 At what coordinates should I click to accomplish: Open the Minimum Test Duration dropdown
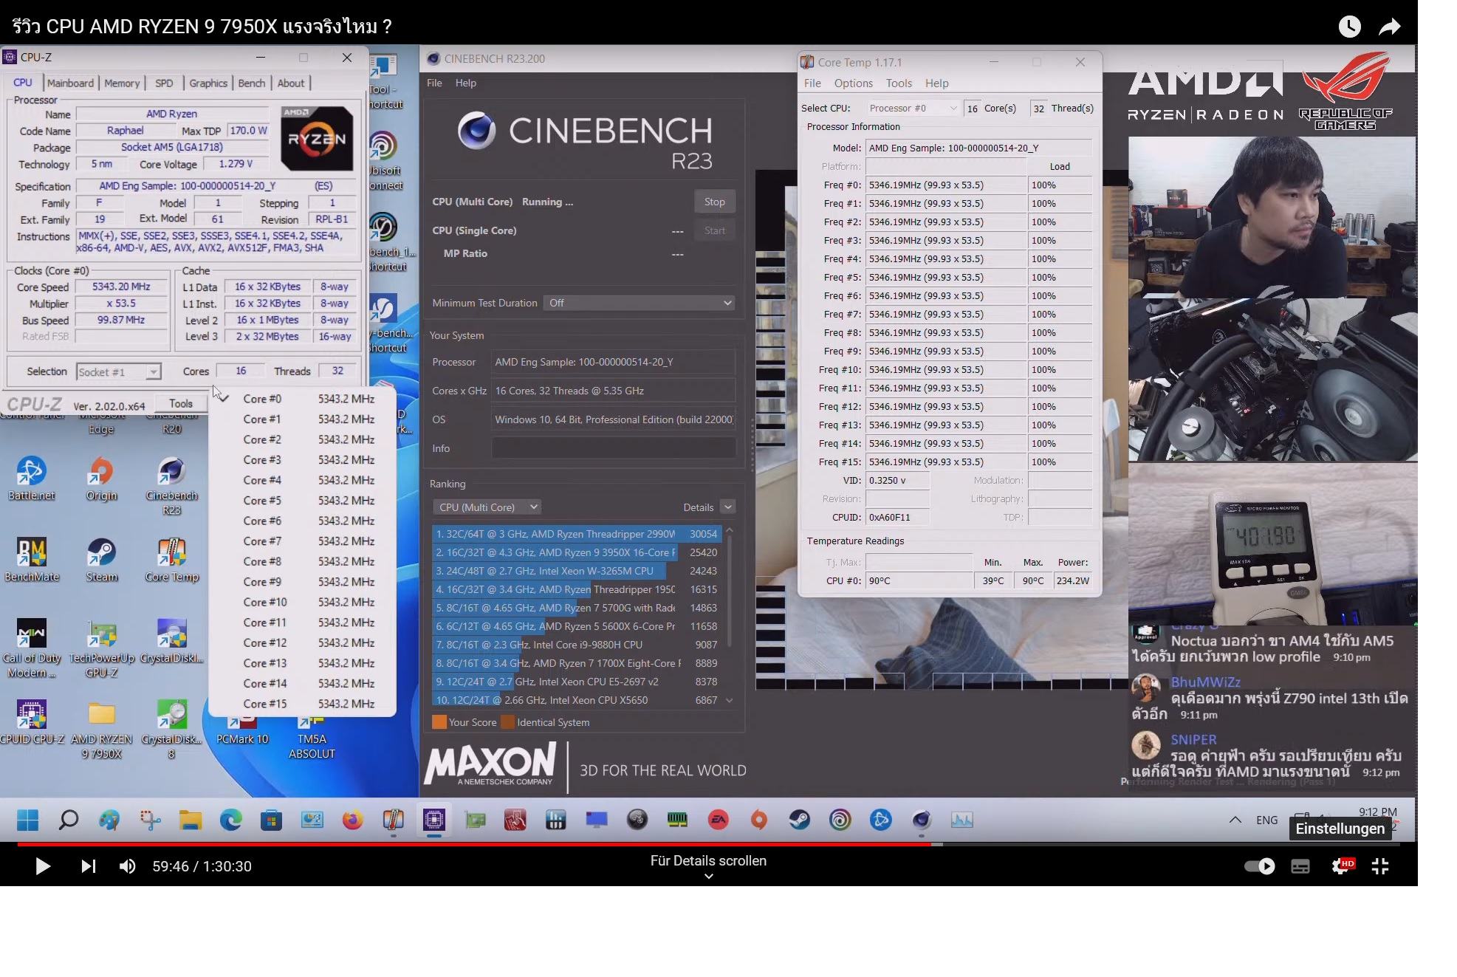pos(640,303)
